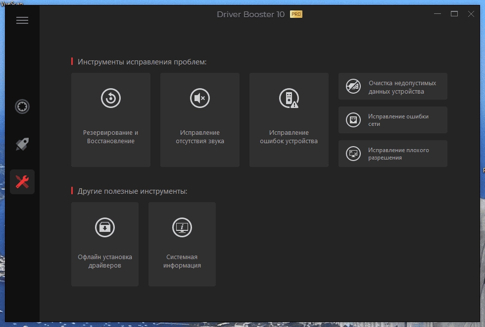This screenshot has height=327, width=485.
Task: Open the hamburger menu
Action: pyautogui.click(x=22, y=20)
